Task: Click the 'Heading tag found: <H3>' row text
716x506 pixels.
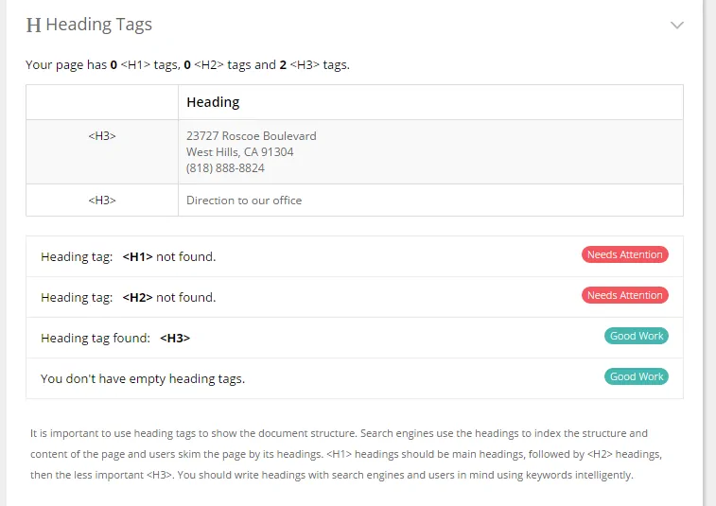Action: [115, 338]
